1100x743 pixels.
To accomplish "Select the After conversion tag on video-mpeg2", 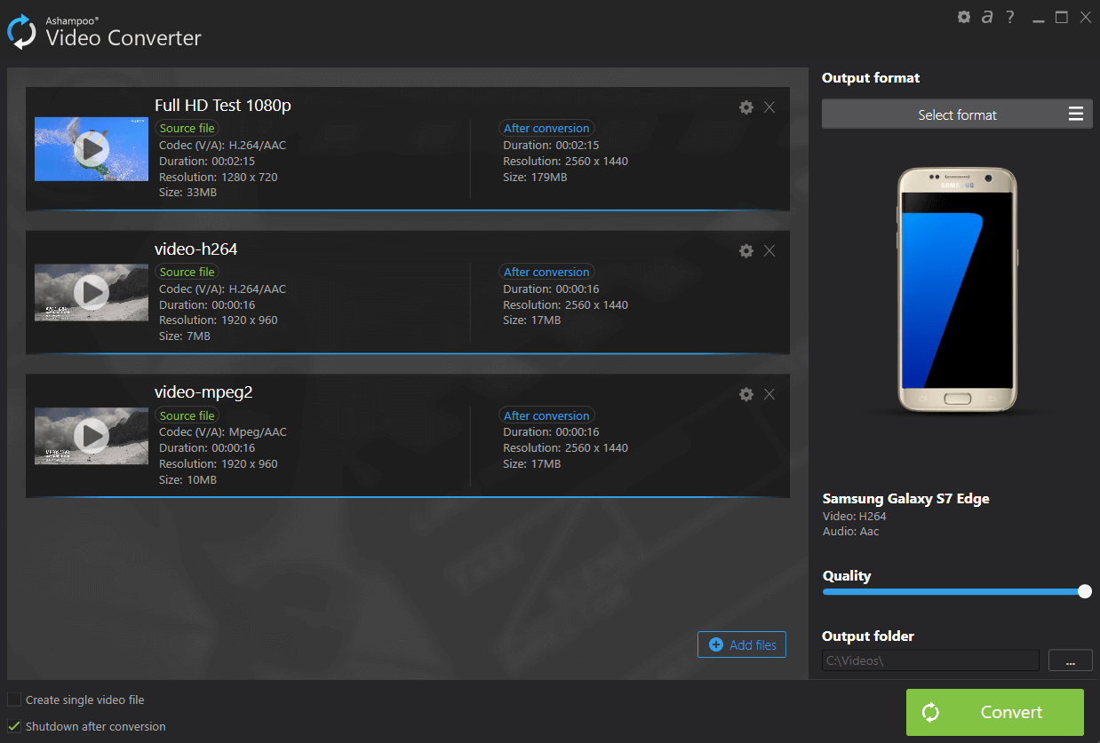I will click(546, 415).
